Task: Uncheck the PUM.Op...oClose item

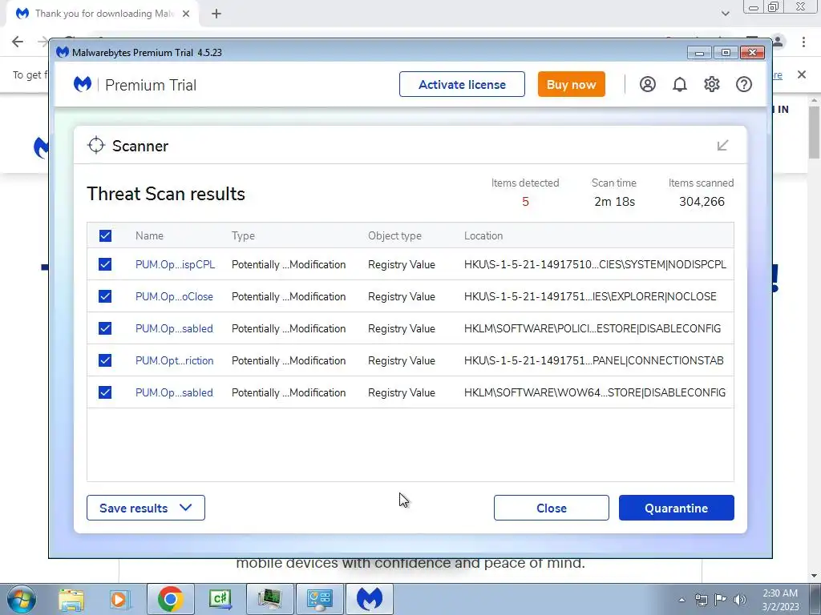Action: pyautogui.click(x=105, y=296)
